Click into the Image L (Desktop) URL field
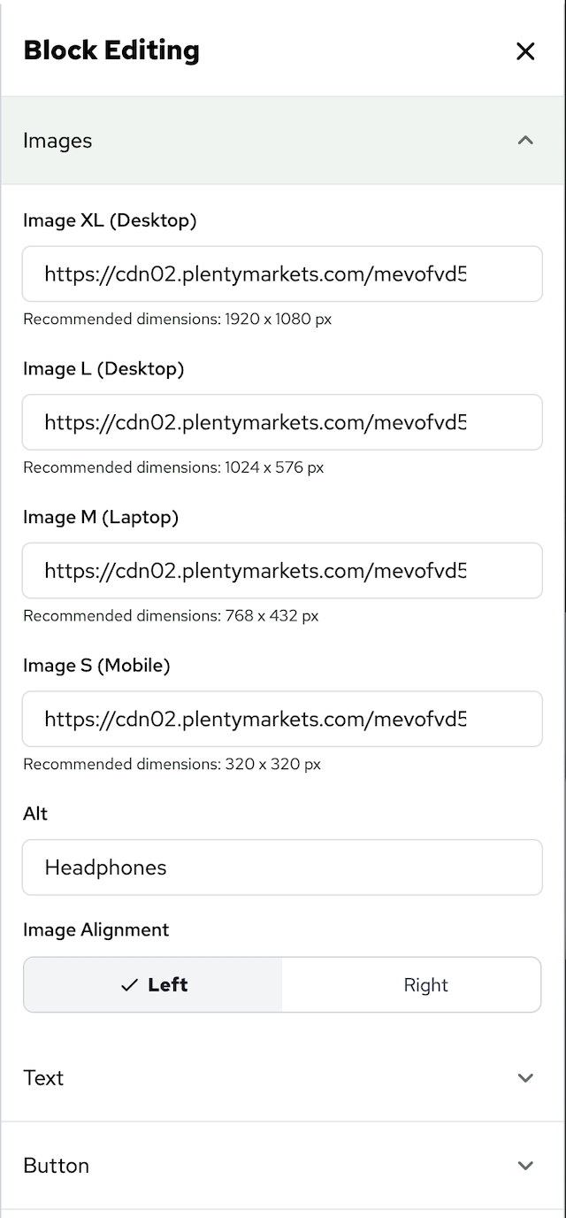Viewport: 566px width, 1218px height. click(x=282, y=422)
